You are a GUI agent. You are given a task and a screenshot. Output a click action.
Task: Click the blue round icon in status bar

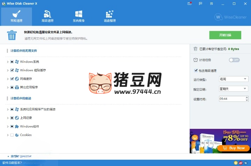[x=246, y=163]
